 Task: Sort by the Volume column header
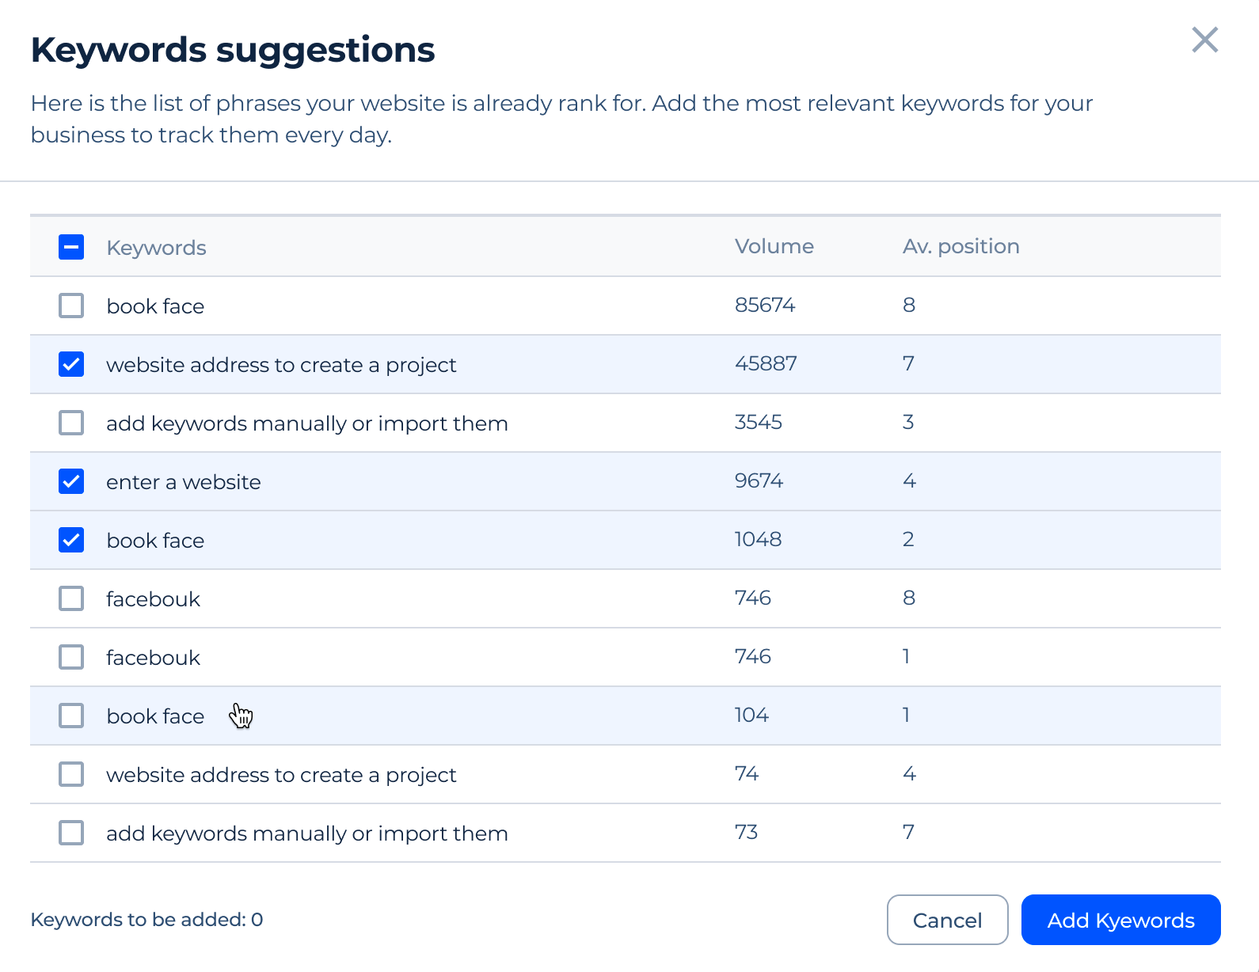click(774, 246)
